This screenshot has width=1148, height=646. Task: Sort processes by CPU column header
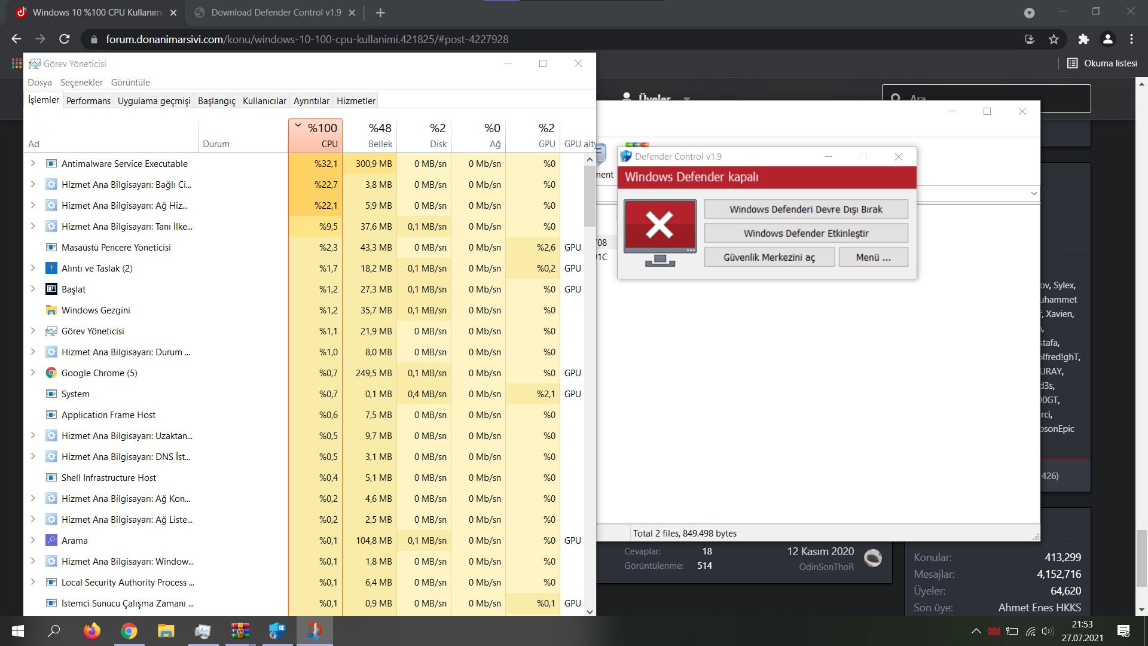315,135
